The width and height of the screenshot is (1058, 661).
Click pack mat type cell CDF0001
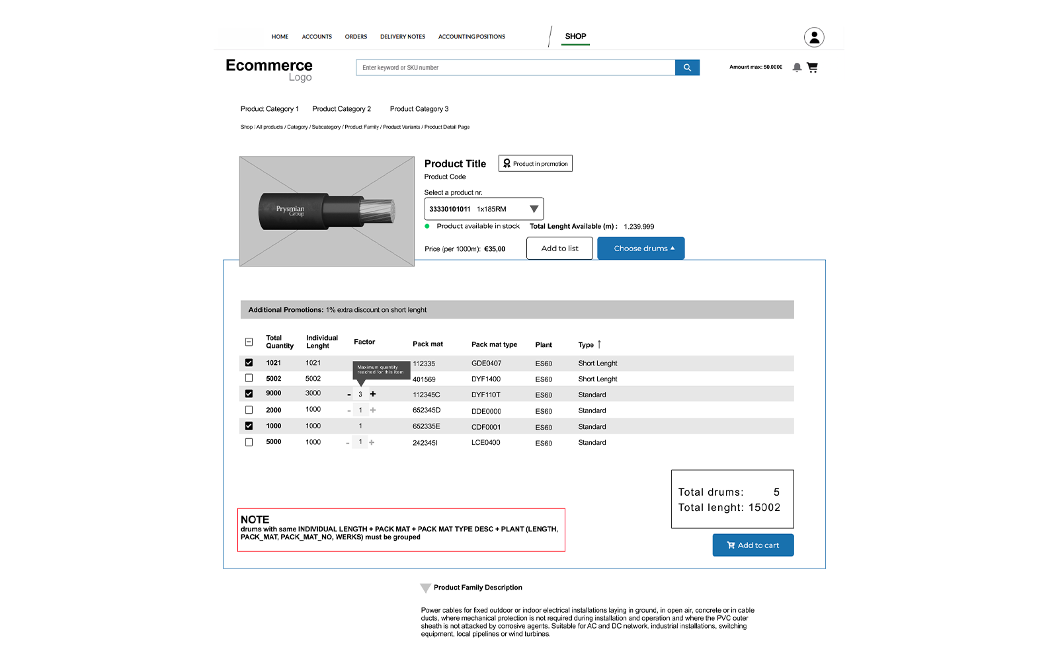click(486, 427)
